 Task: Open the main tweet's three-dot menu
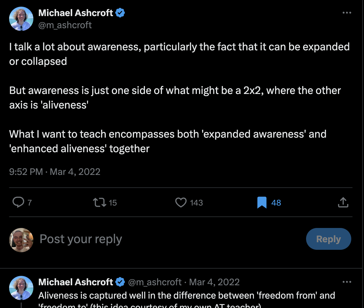pyautogui.click(x=347, y=13)
